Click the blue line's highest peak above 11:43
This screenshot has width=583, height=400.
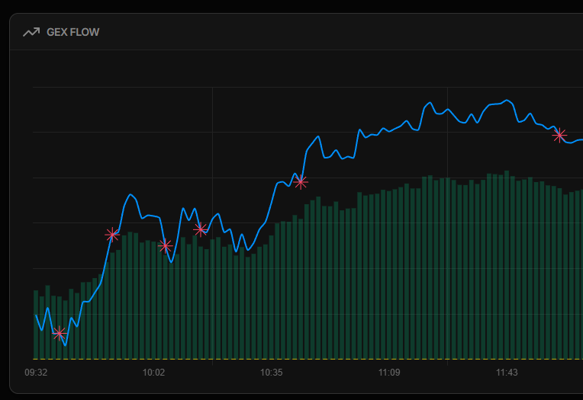tap(507, 101)
